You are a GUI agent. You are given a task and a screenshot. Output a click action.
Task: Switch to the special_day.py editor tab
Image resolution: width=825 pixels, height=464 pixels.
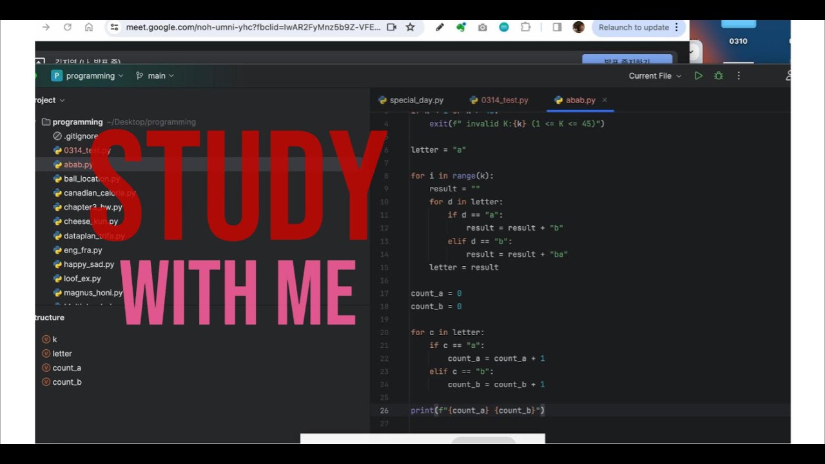click(411, 100)
